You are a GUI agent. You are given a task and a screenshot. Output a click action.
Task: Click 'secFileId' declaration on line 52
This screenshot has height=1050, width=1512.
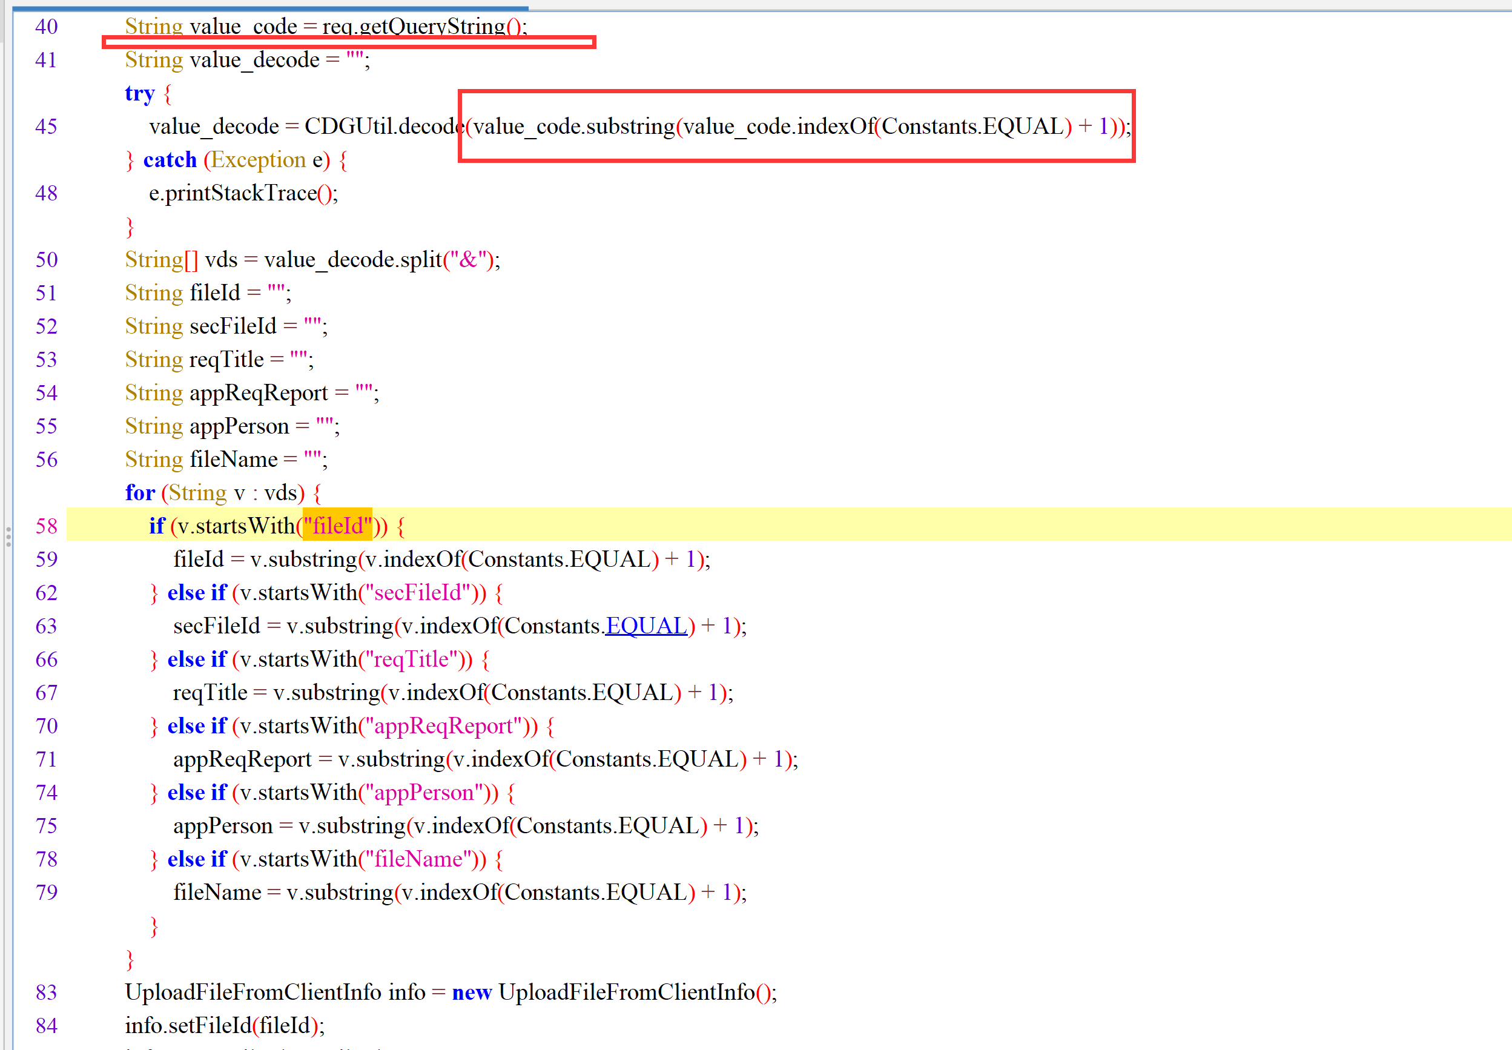click(x=233, y=326)
